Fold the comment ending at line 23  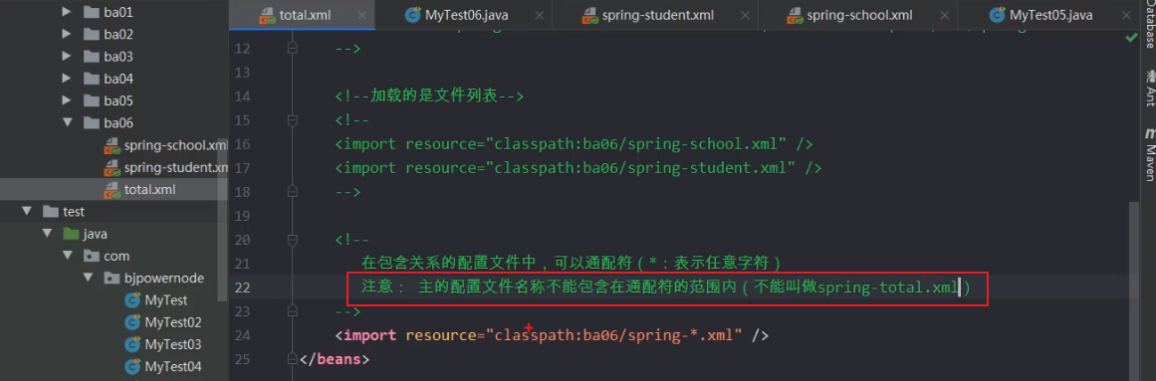coord(293,311)
